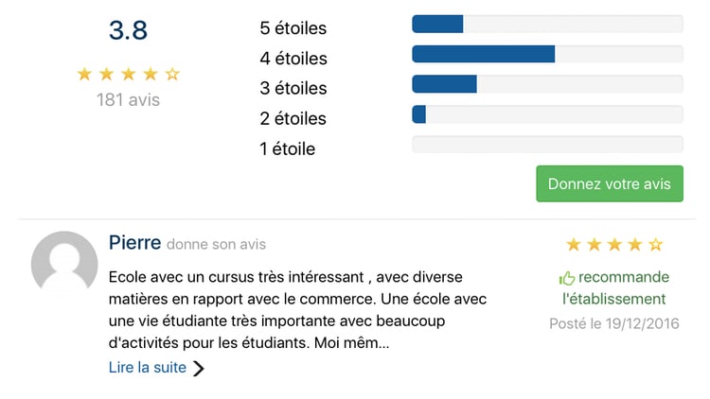710x399 pixels.
Task: Click the Donnez votre avis button
Action: (x=610, y=183)
